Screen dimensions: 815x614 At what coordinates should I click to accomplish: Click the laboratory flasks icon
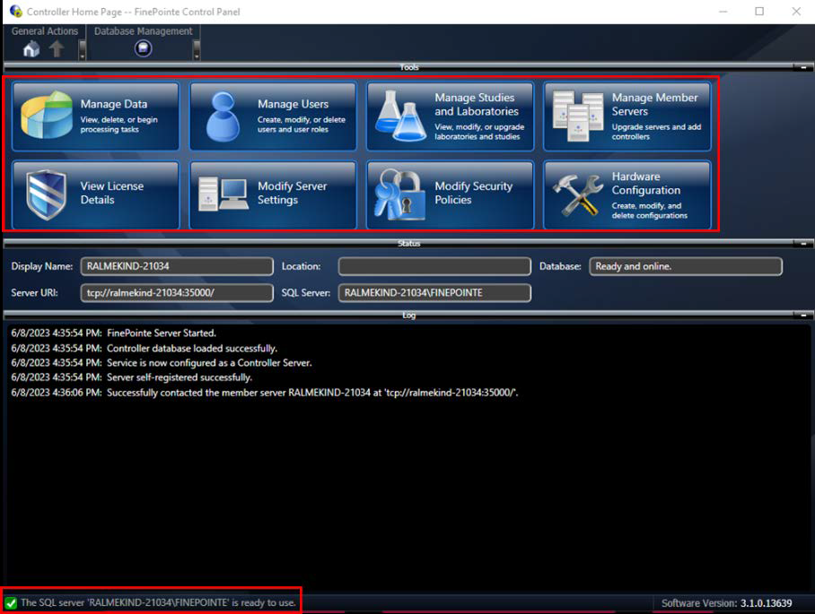400,116
